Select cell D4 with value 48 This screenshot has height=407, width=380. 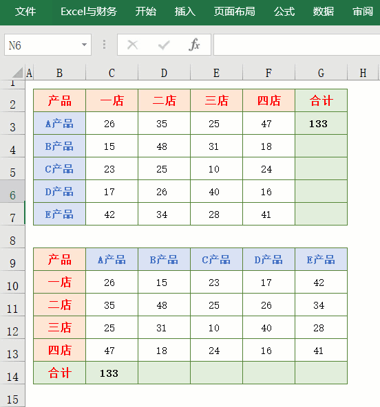164,146
